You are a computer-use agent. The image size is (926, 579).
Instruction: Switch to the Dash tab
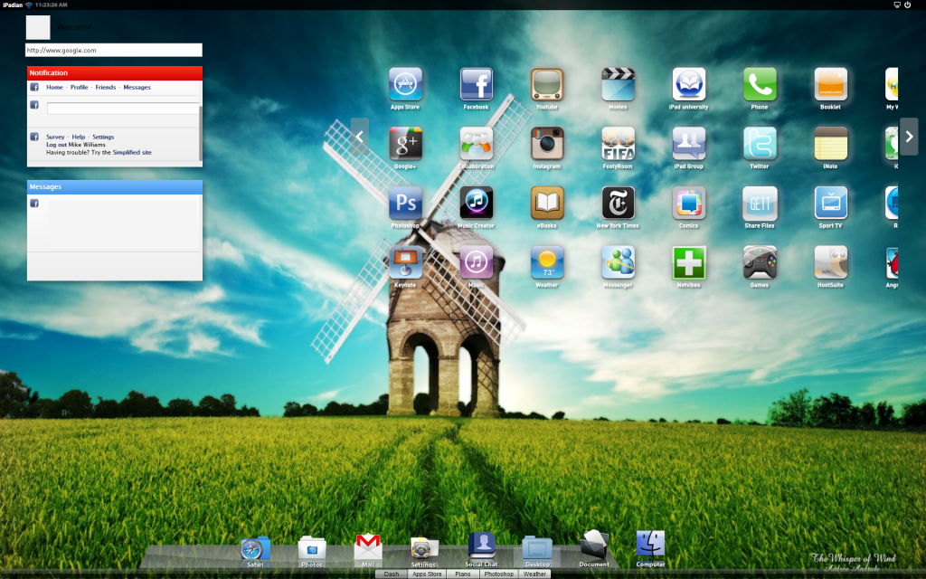click(x=392, y=574)
